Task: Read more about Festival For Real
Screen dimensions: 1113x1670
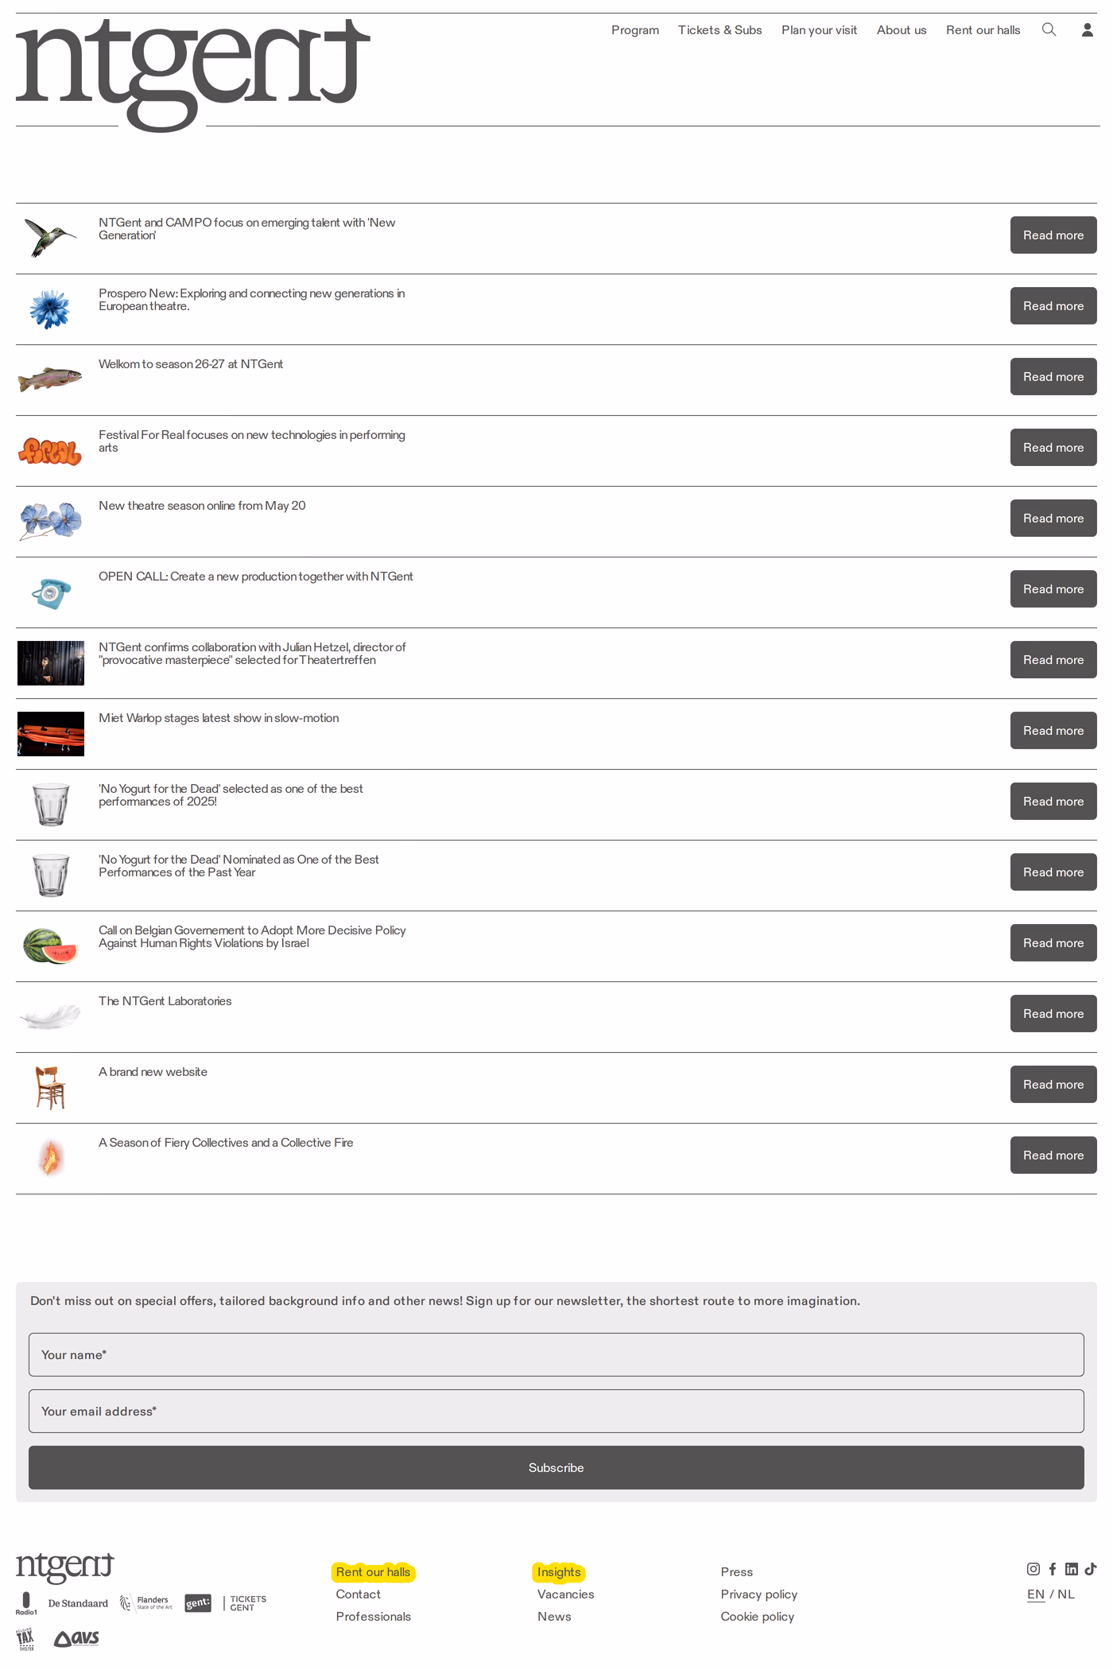Action: click(1053, 447)
